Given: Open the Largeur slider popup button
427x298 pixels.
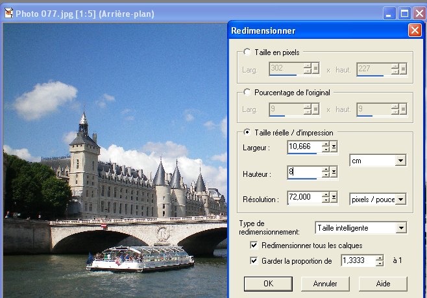Looking at the screenshot, I should pos(334,147).
